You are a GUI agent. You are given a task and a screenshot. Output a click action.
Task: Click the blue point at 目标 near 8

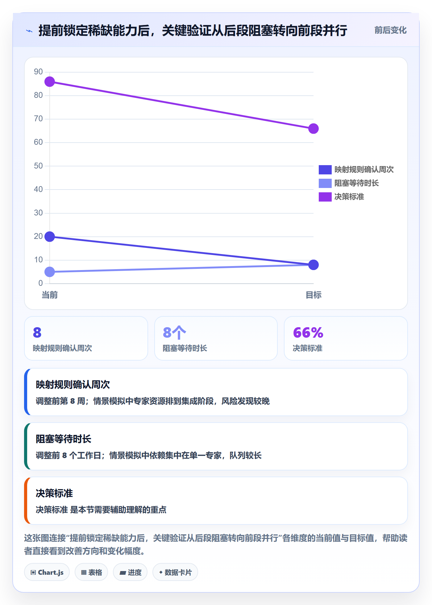coord(314,265)
